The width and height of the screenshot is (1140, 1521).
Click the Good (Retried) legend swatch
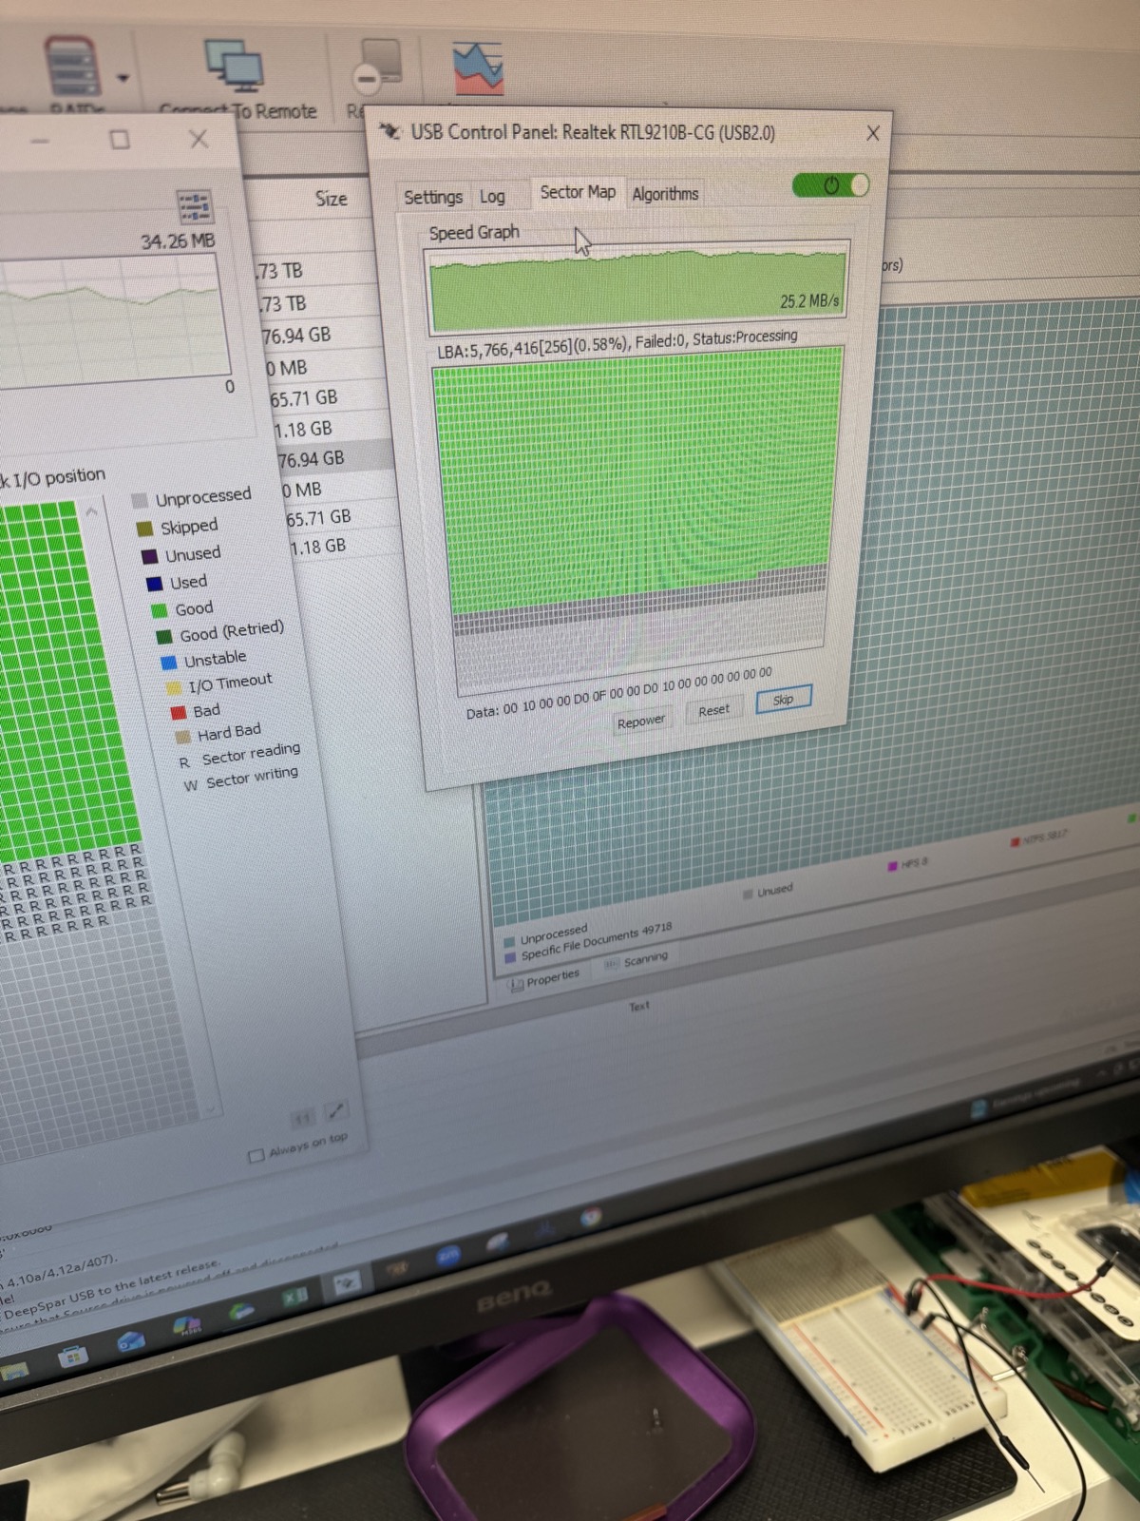(x=163, y=636)
